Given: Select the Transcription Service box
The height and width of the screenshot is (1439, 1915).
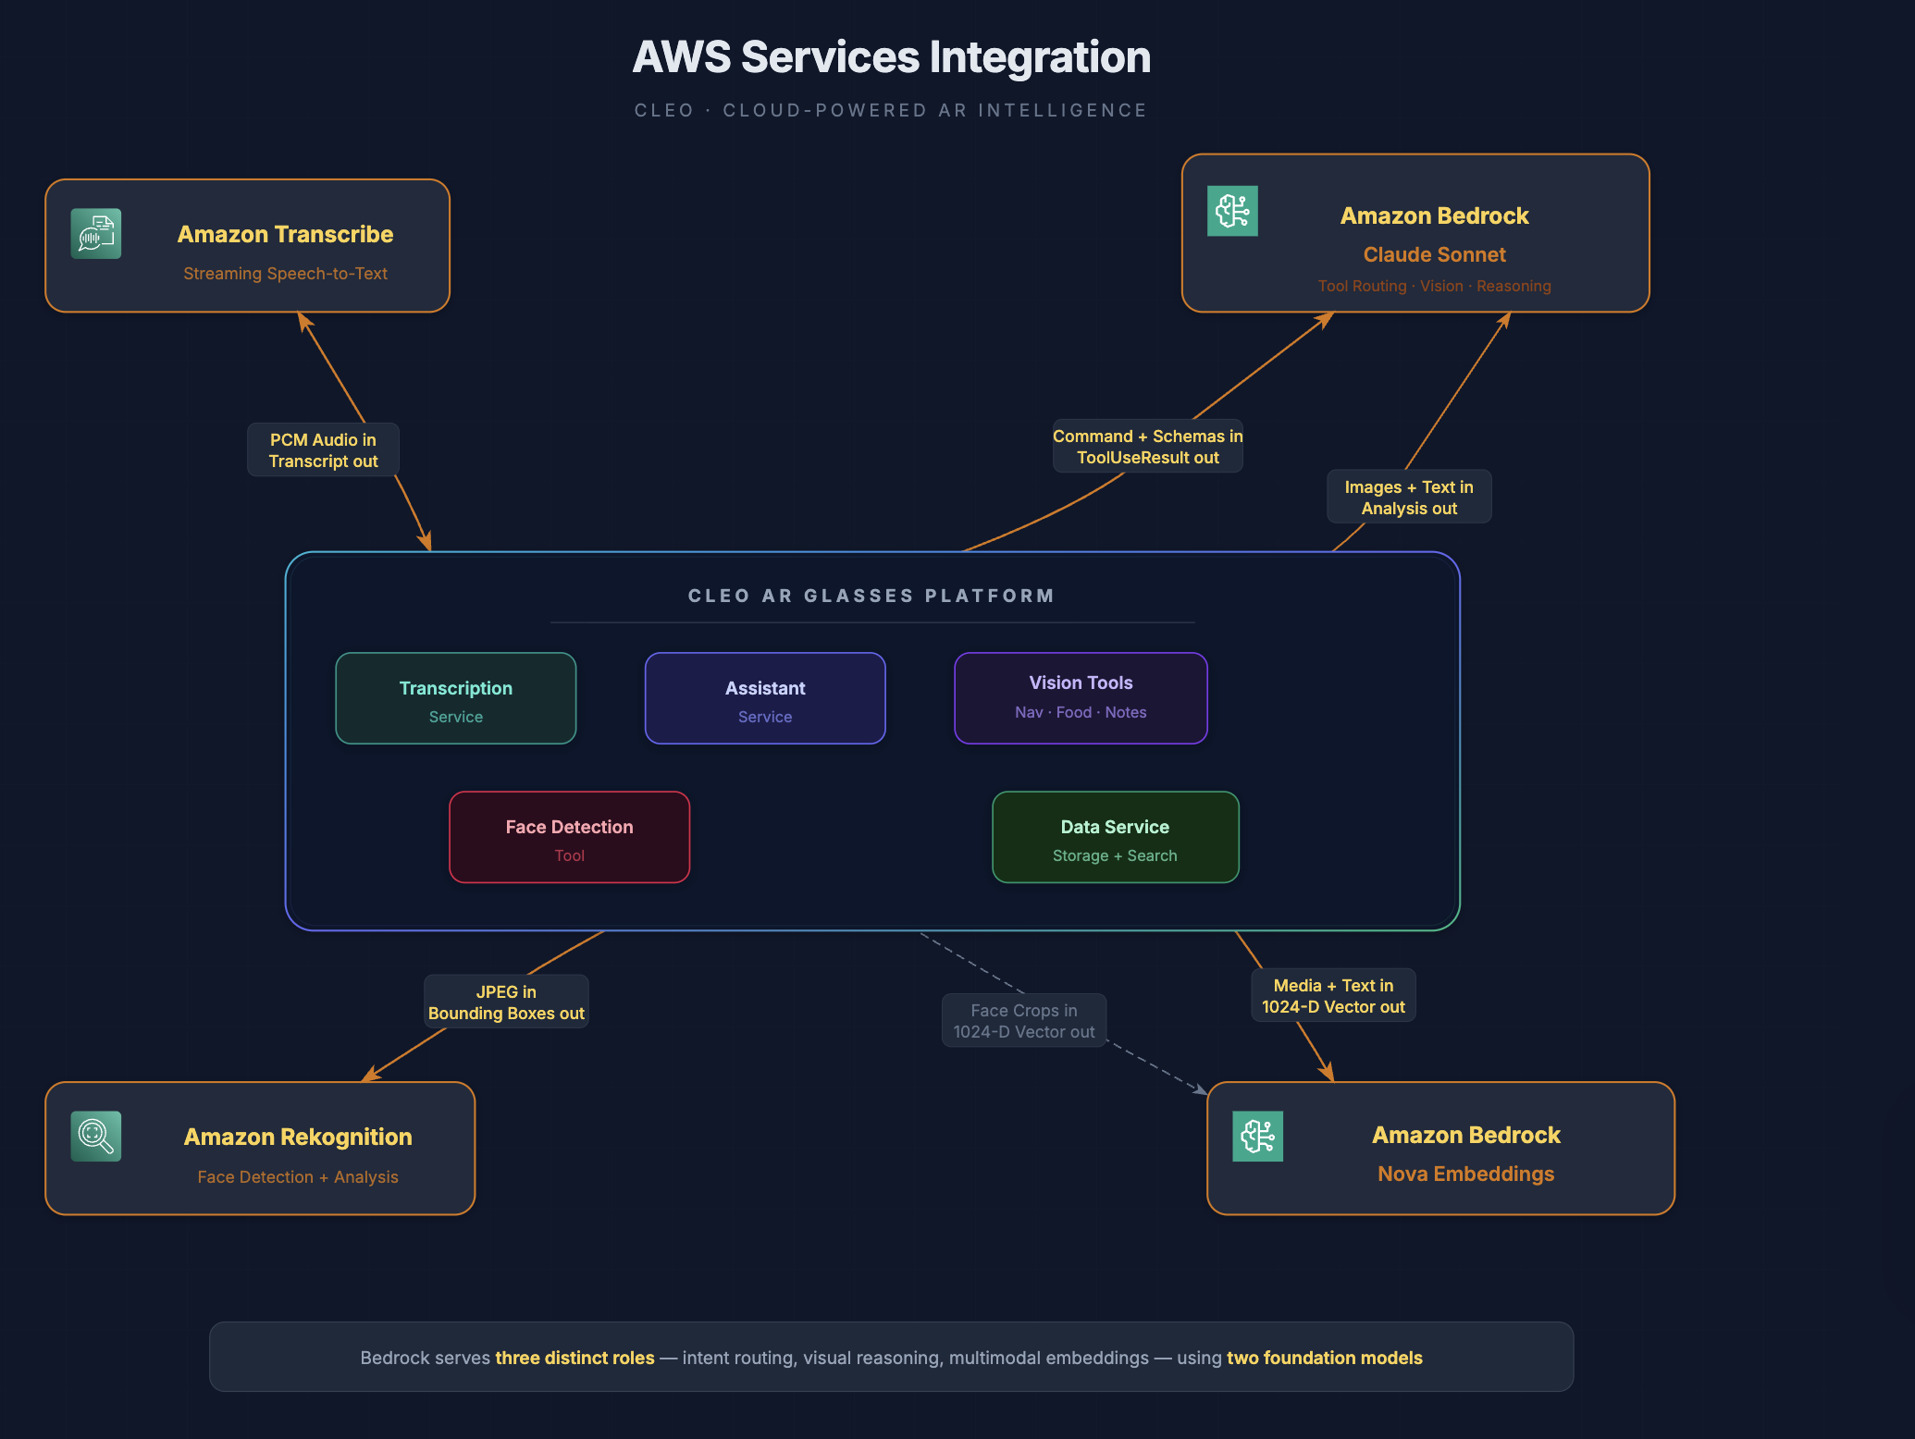Looking at the screenshot, I should (455, 698).
